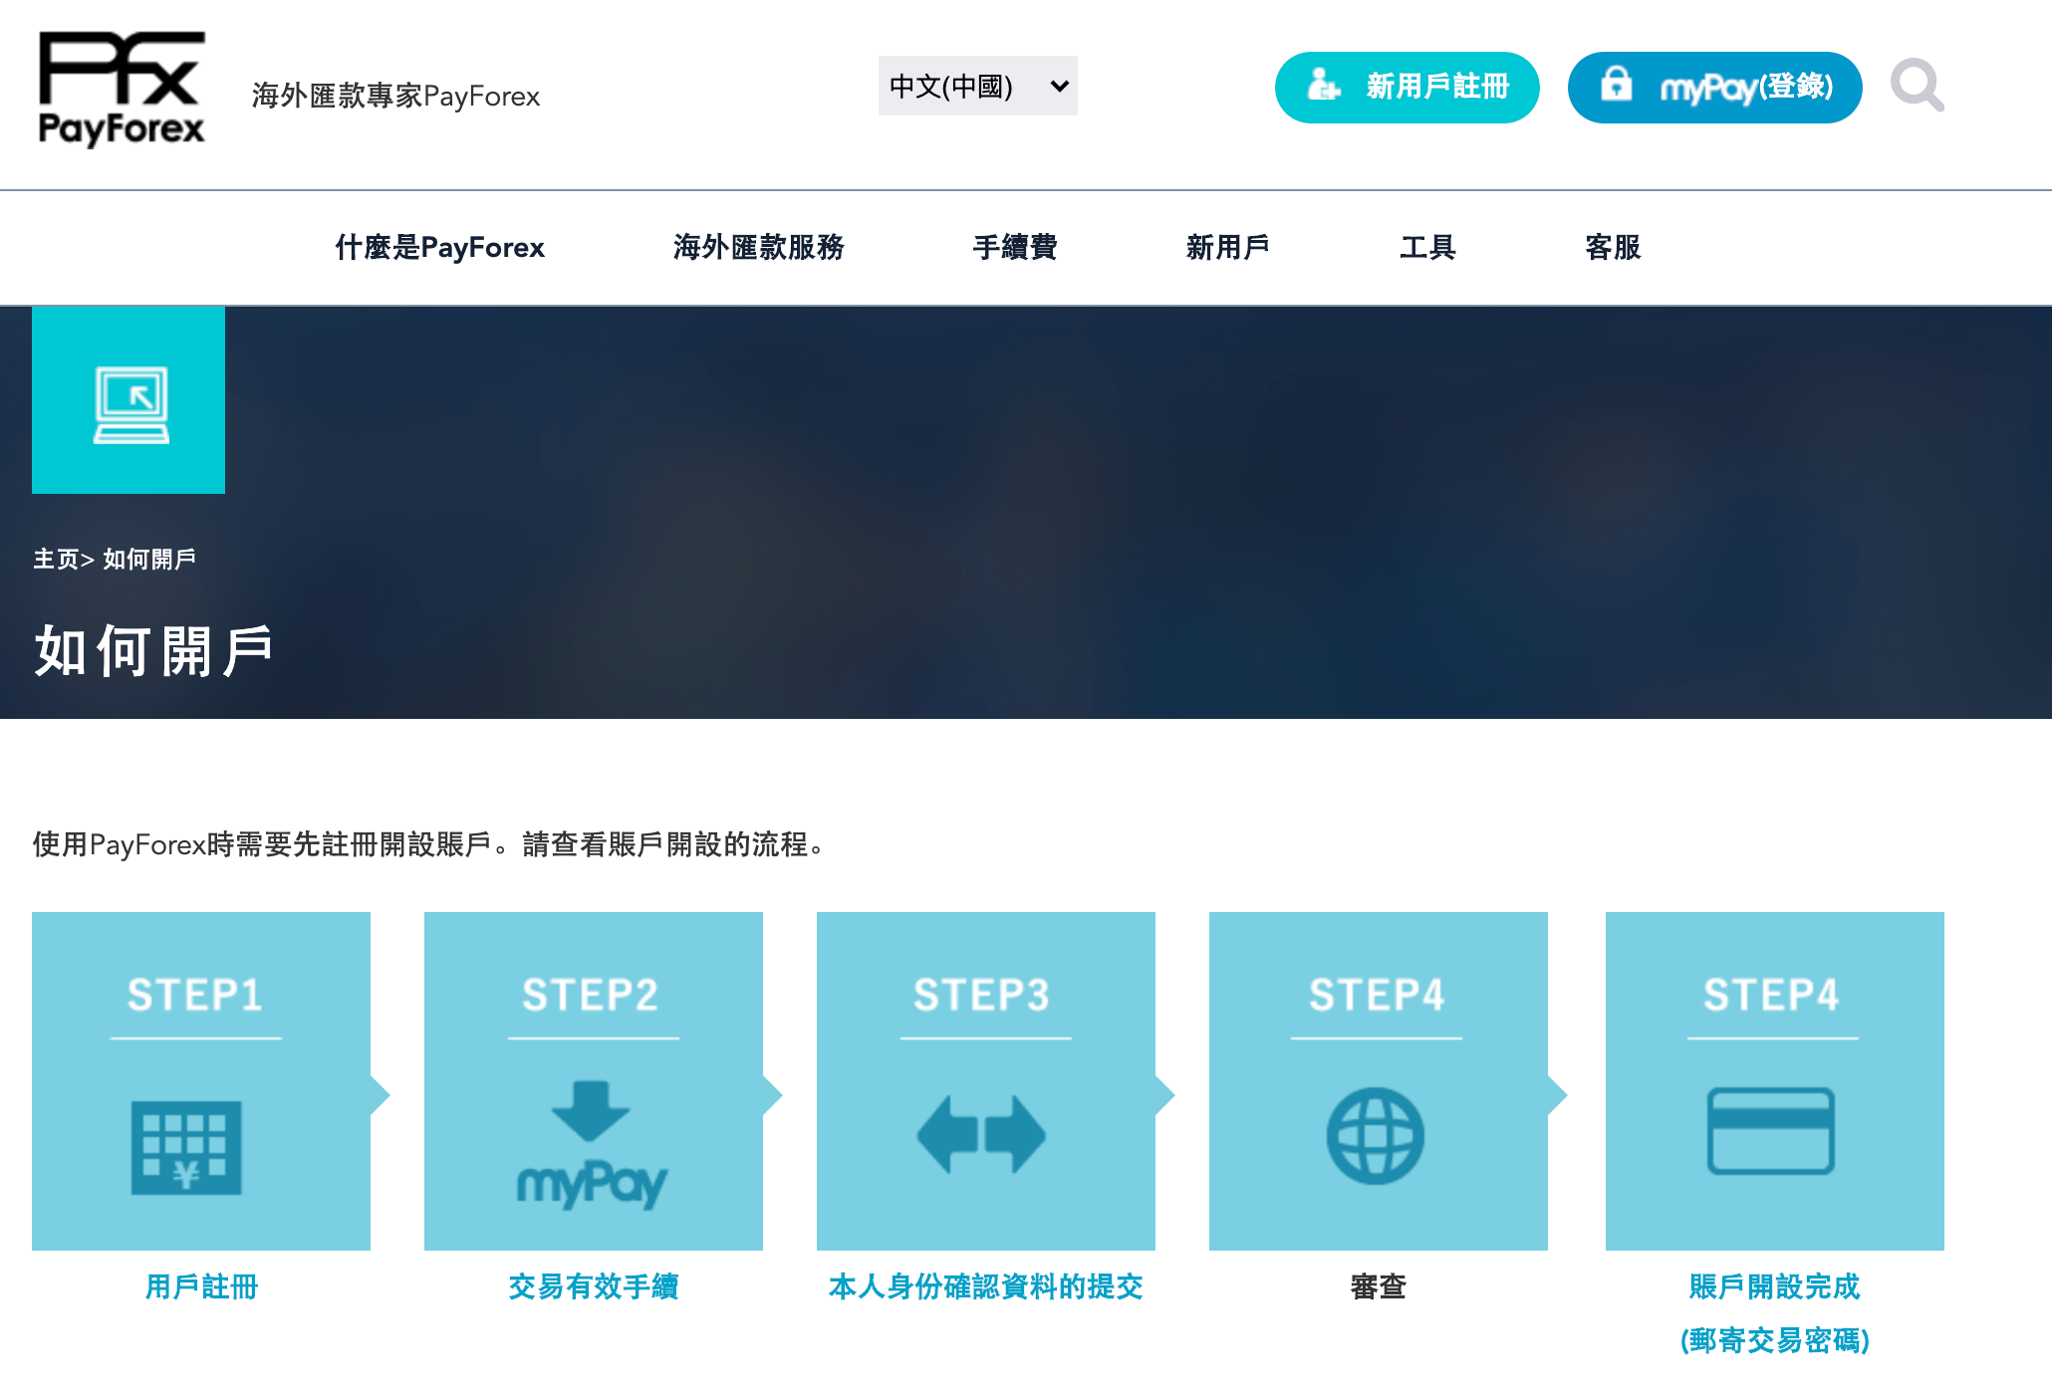The height and width of the screenshot is (1398, 2052).
Task: Open the 客服 menu item
Action: pos(1613,247)
